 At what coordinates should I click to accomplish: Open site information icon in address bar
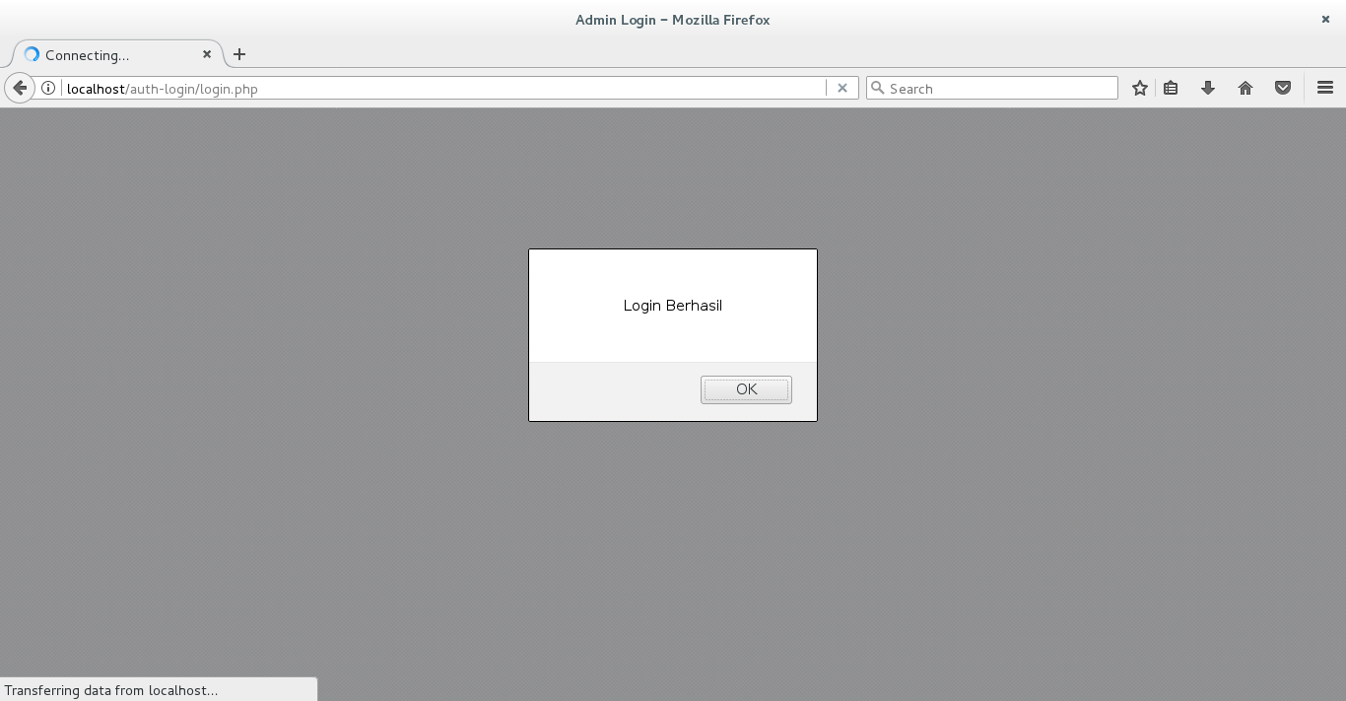48,88
